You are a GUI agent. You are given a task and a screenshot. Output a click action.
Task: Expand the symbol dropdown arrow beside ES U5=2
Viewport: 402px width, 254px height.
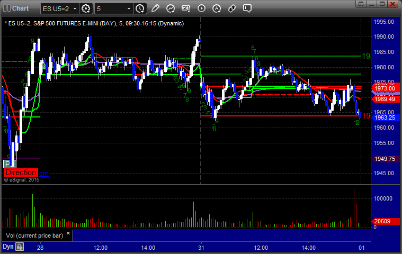74,8
